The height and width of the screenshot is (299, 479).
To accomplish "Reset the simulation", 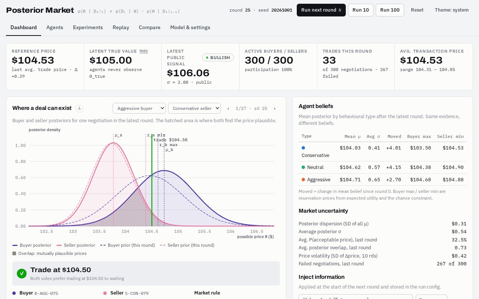I will click(417, 10).
